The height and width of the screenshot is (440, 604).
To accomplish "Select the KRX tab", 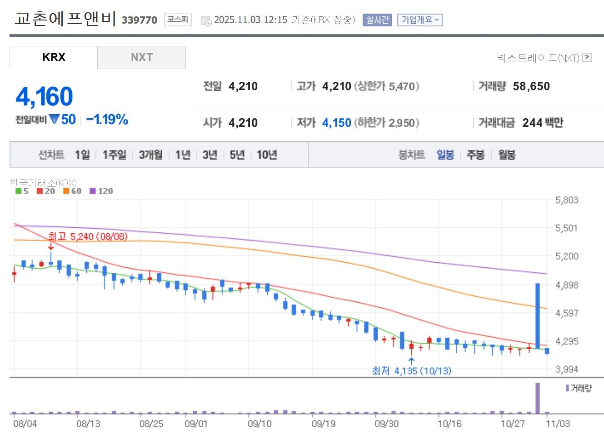I will [x=54, y=57].
